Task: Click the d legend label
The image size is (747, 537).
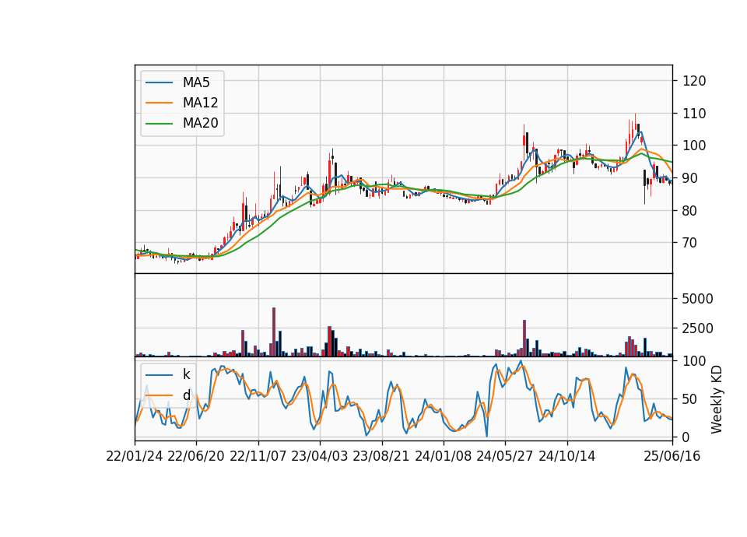Action: pyautogui.click(x=186, y=395)
